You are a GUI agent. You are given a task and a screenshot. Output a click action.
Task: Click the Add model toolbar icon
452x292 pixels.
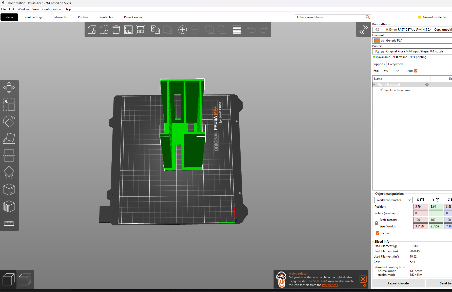coord(92,30)
